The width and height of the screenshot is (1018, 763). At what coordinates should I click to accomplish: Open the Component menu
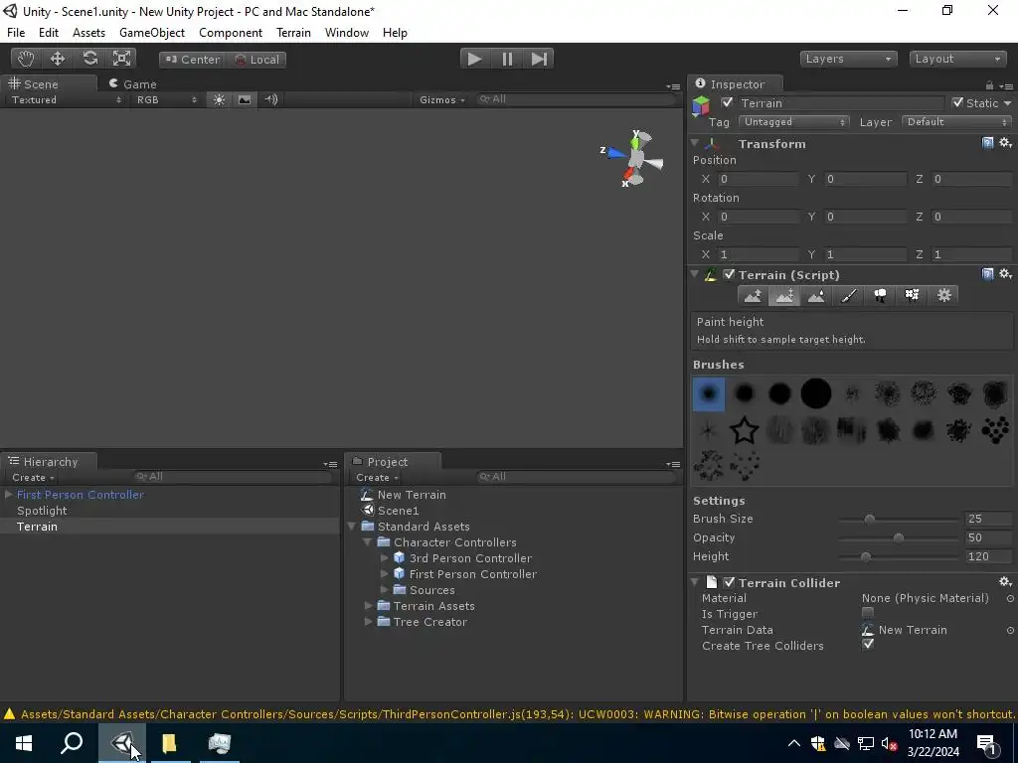tap(231, 33)
